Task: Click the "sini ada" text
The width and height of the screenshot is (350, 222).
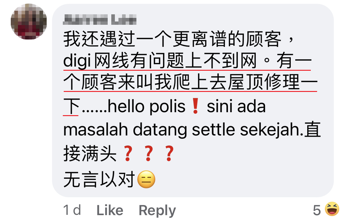Action: (x=236, y=107)
